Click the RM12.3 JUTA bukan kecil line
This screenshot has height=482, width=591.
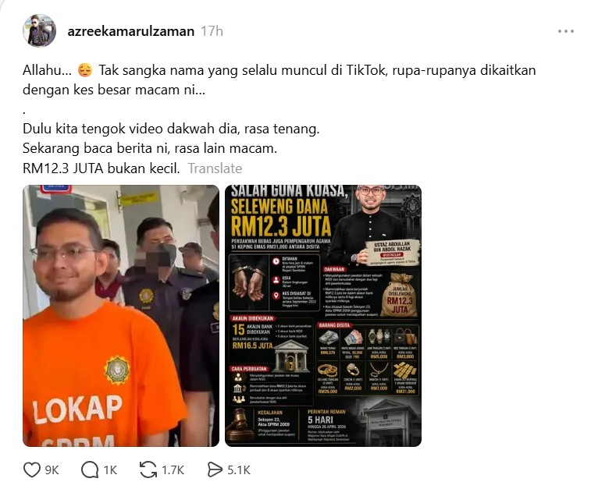click(101, 168)
